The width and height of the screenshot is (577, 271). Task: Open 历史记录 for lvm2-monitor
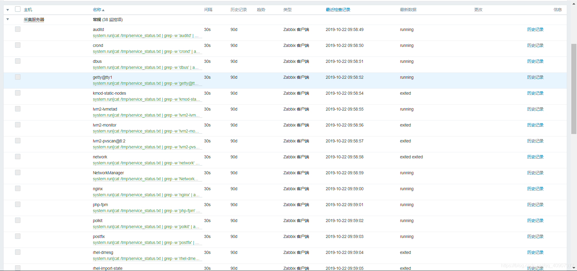click(x=535, y=125)
